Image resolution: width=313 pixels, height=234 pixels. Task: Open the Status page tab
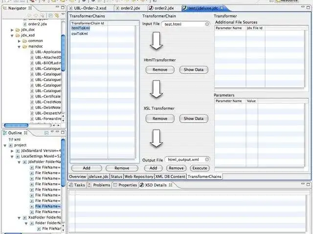[x=116, y=176]
